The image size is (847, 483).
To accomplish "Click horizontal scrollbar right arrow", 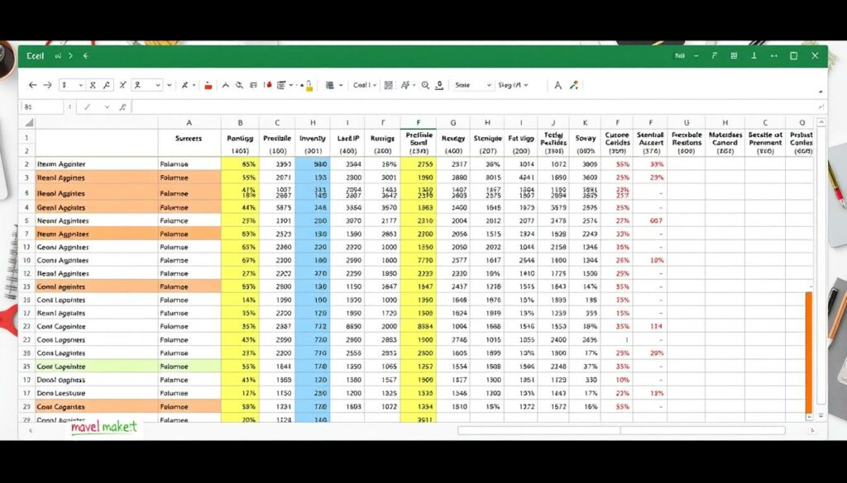I will pos(812,431).
